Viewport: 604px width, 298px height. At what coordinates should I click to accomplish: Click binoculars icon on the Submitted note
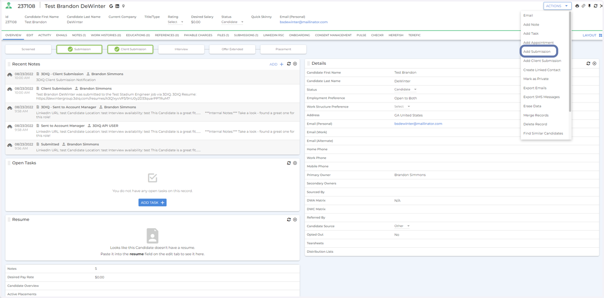[x=10, y=145]
